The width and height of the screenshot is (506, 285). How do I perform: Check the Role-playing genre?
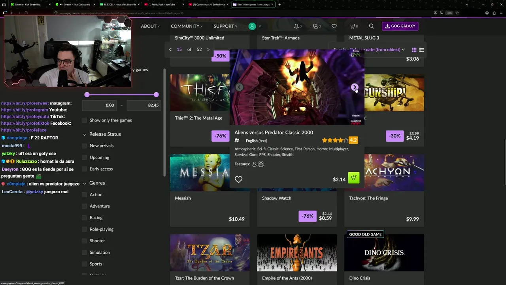pyautogui.click(x=84, y=229)
